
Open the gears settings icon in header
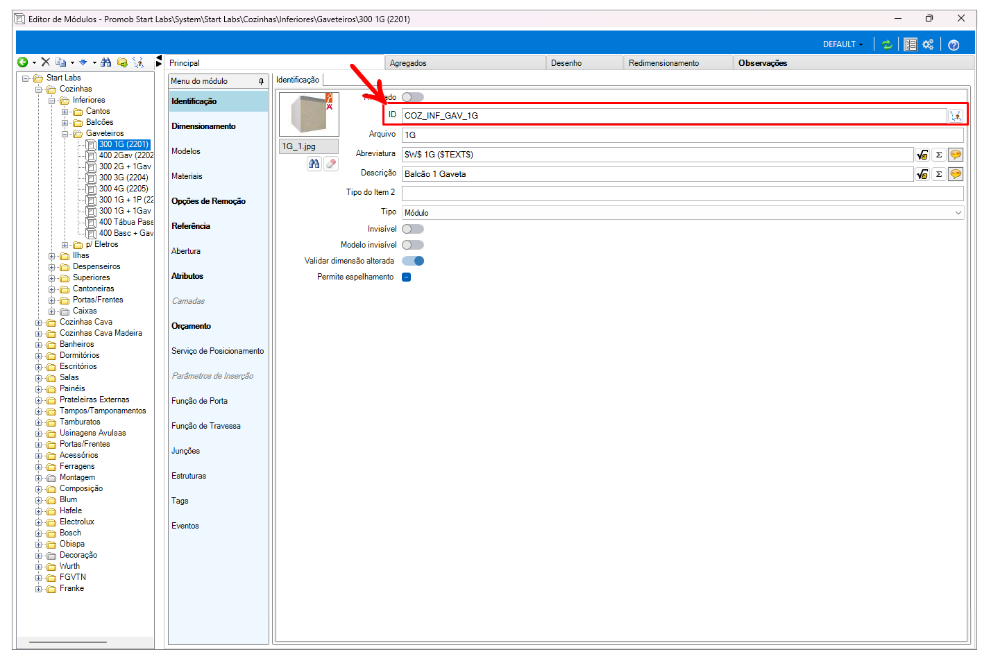coord(928,44)
